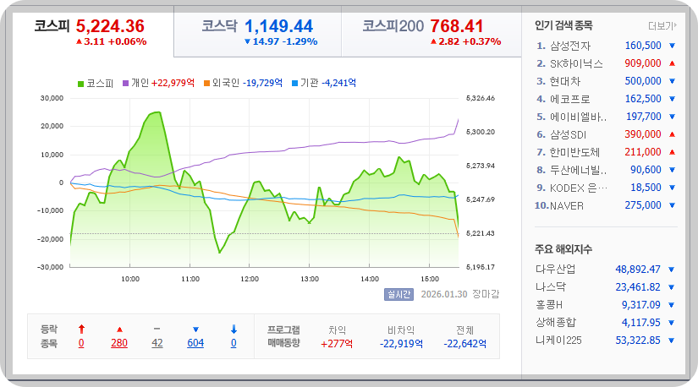Viewport: 698px width, 387px height.
Task: Open NAVER stock link
Action: tap(567, 206)
